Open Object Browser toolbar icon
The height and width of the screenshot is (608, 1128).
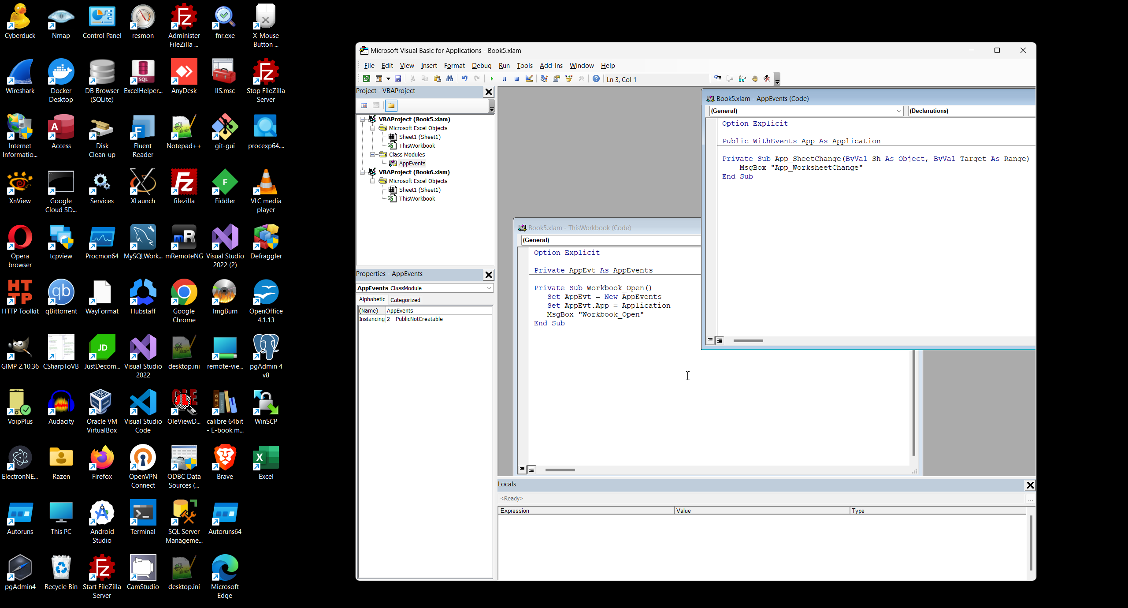coord(569,78)
